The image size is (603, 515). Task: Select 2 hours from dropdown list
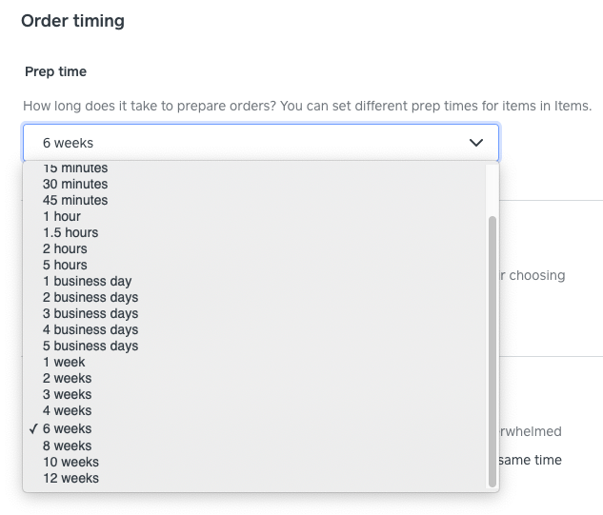(65, 248)
